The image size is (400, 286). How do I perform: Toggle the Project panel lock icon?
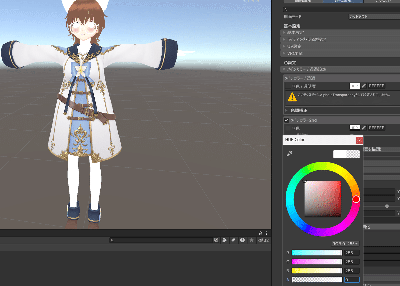(x=261, y=233)
